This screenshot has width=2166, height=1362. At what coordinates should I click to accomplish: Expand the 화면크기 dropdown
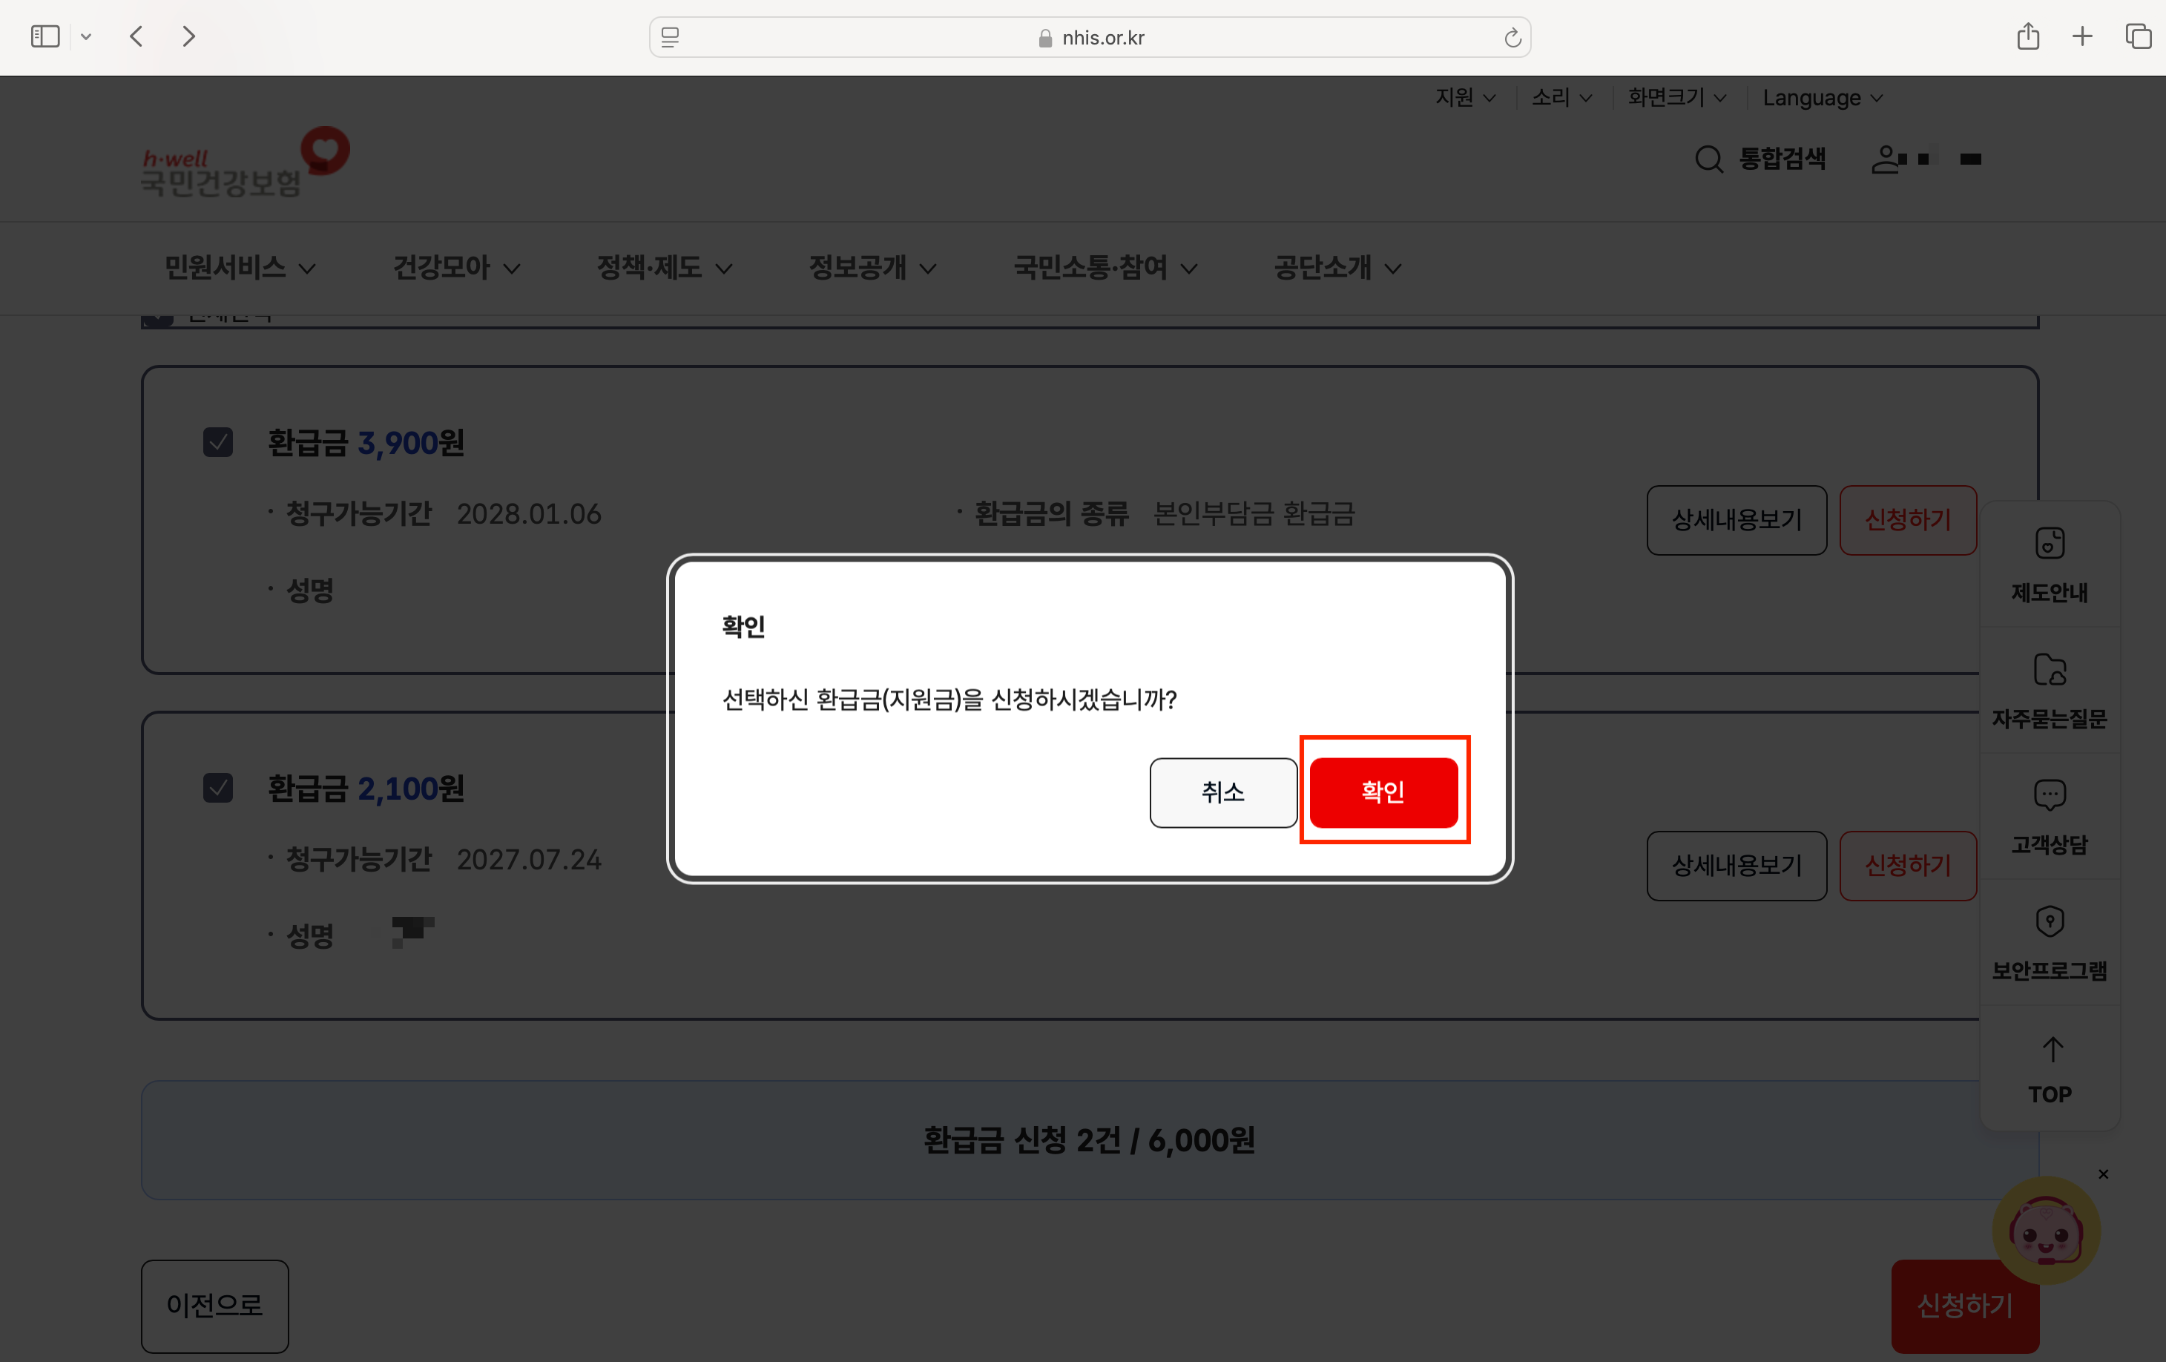1676,97
